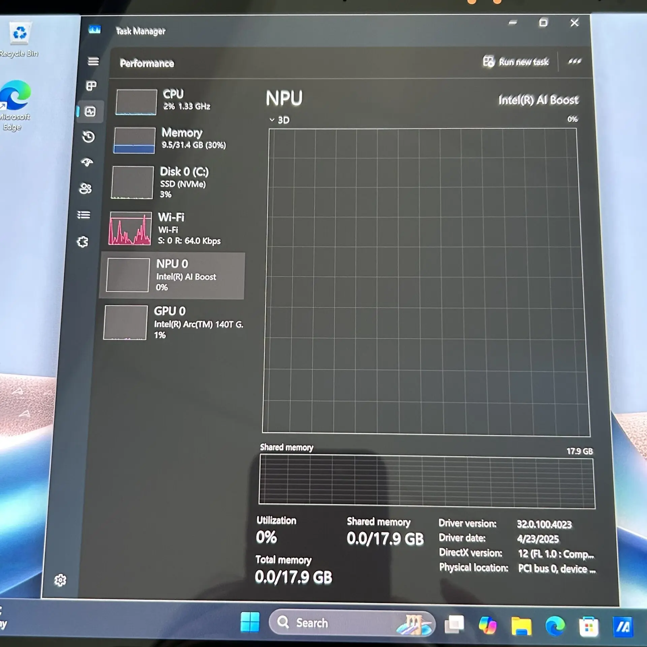The height and width of the screenshot is (647, 647).
Task: Click the Total memory 0.0/17.9 GB value
Action: (x=294, y=577)
